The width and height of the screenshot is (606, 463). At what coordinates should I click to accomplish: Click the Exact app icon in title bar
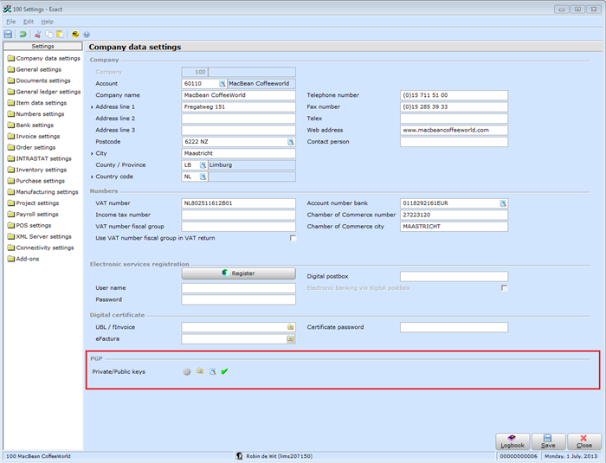click(x=7, y=9)
